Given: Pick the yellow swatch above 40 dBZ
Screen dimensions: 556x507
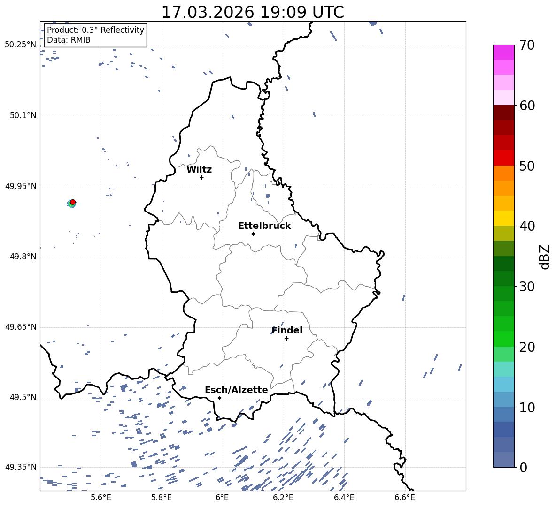Looking at the screenshot, I should [504, 218].
